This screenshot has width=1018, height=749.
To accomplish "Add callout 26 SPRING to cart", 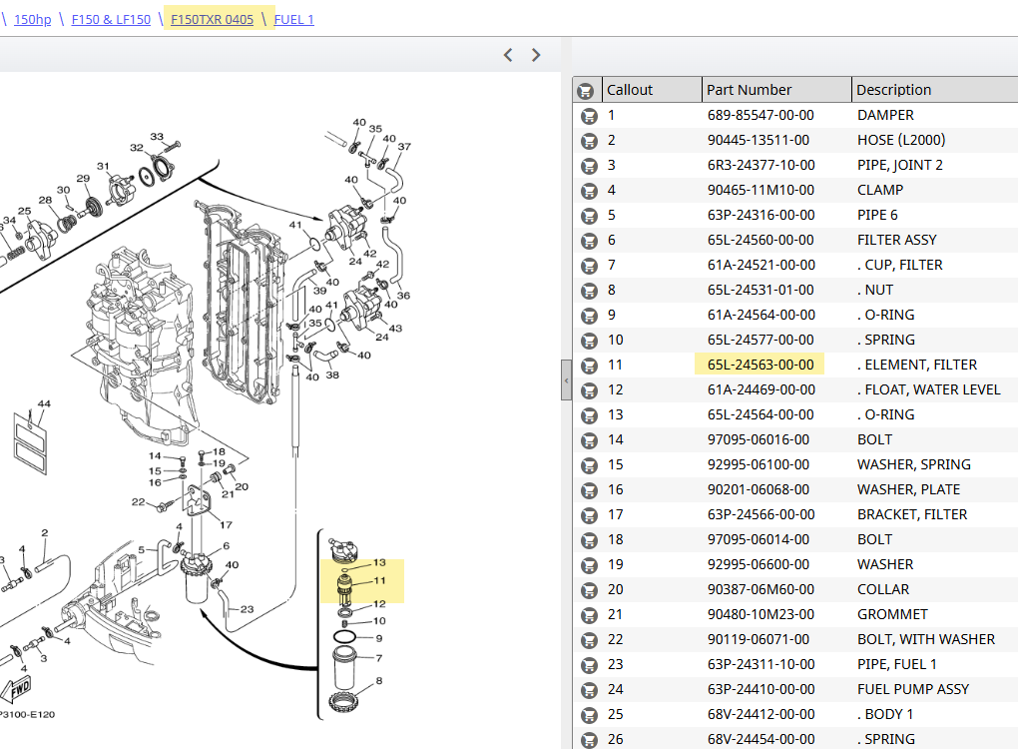I will pyautogui.click(x=589, y=740).
